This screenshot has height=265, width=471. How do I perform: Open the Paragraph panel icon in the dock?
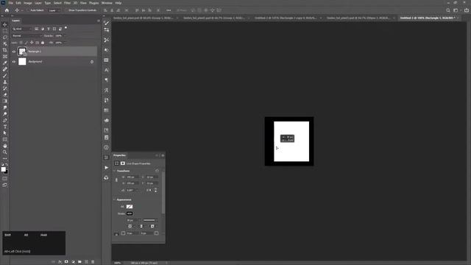pyautogui.click(x=106, y=80)
